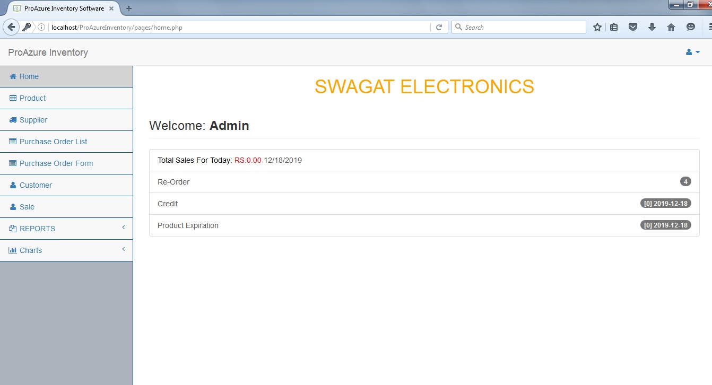Click the Home icon in the sidebar
This screenshot has width=712, height=385.
pos(13,76)
